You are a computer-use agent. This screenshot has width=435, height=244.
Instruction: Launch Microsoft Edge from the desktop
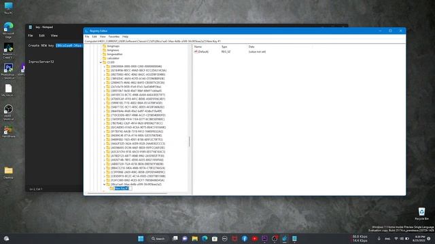click(x=8, y=30)
